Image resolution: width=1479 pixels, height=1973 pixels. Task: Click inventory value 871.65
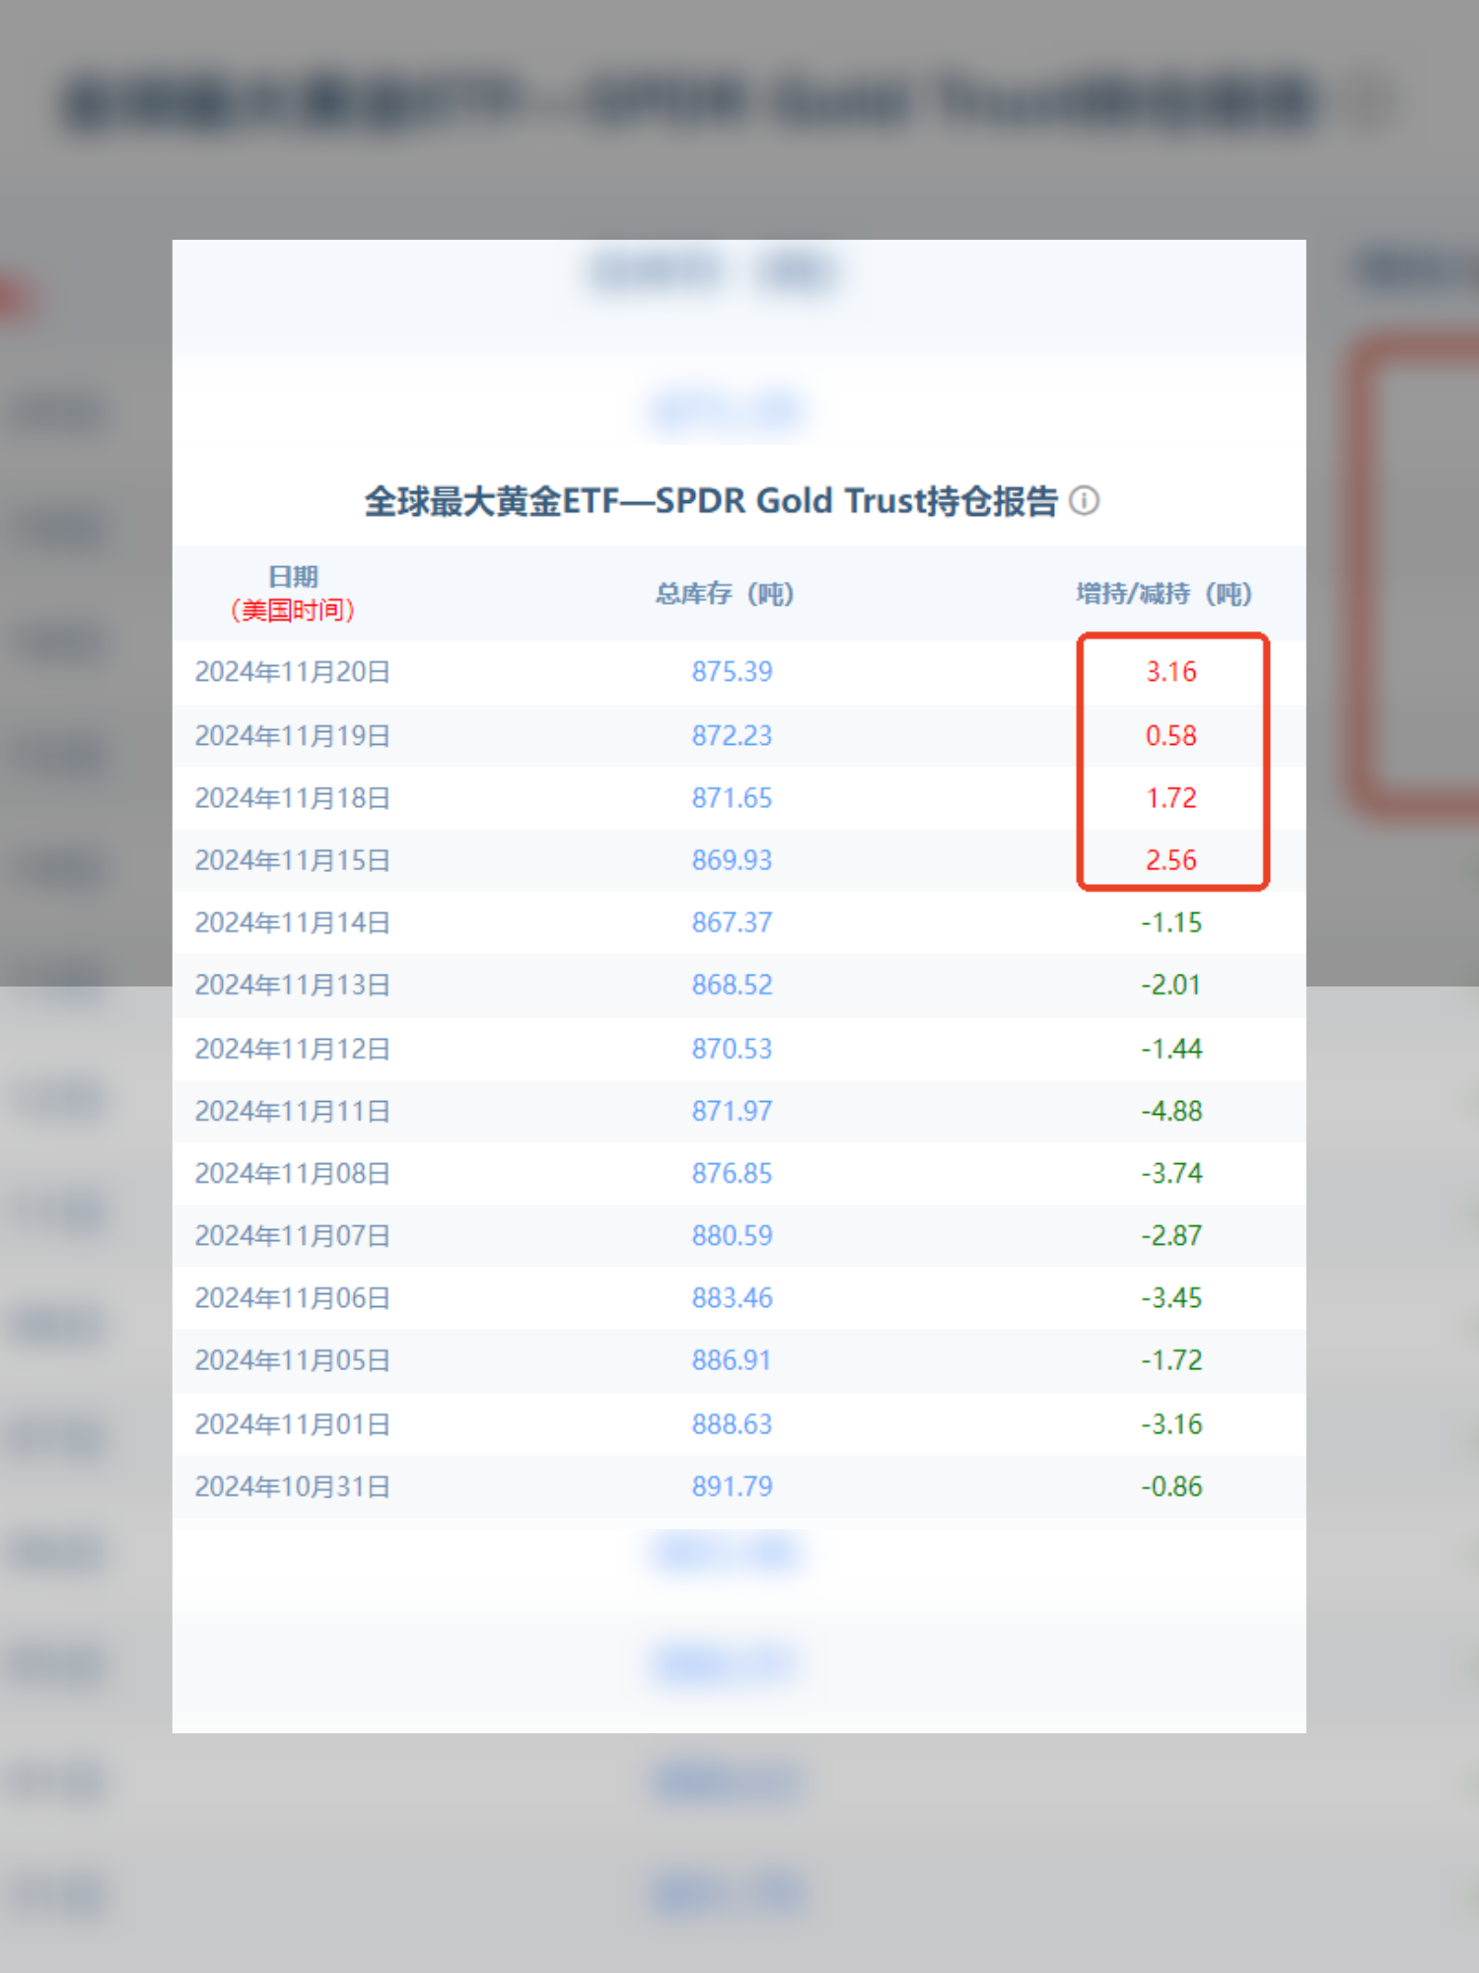[732, 798]
